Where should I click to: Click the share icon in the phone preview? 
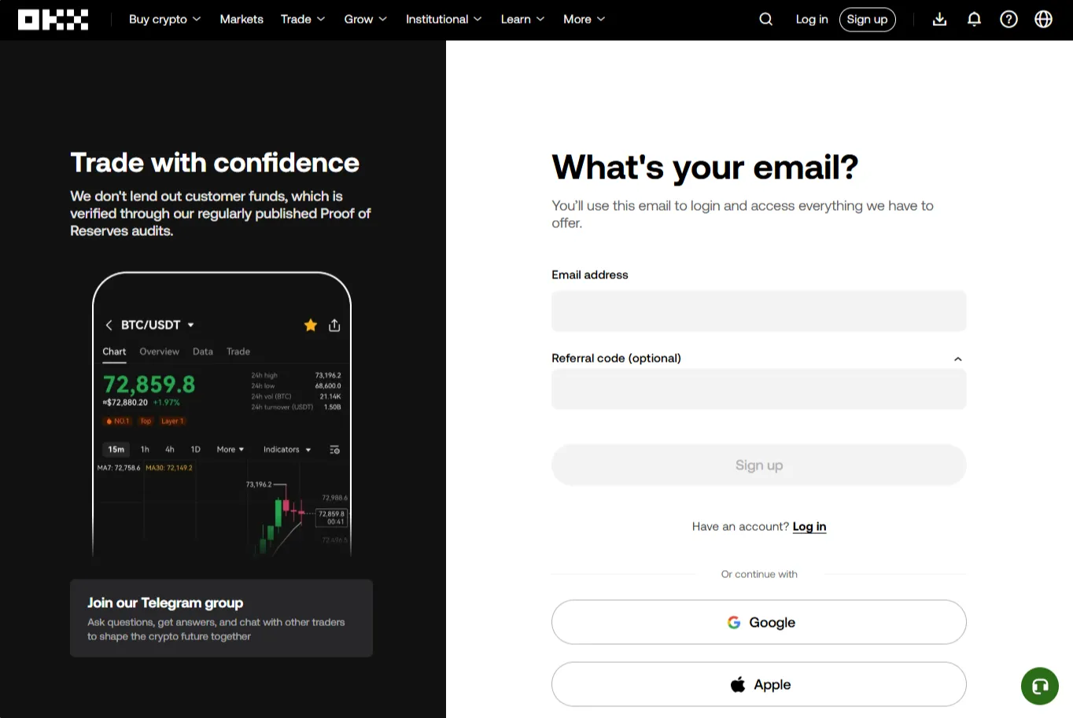334,325
